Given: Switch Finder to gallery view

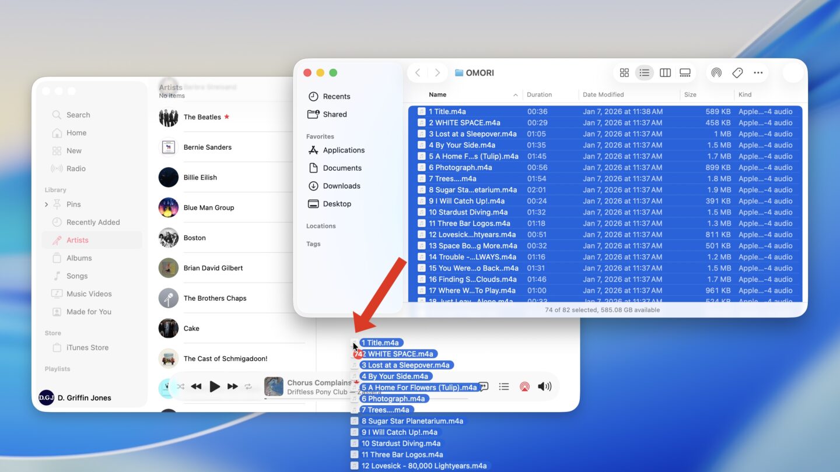Looking at the screenshot, I should pyautogui.click(x=685, y=72).
